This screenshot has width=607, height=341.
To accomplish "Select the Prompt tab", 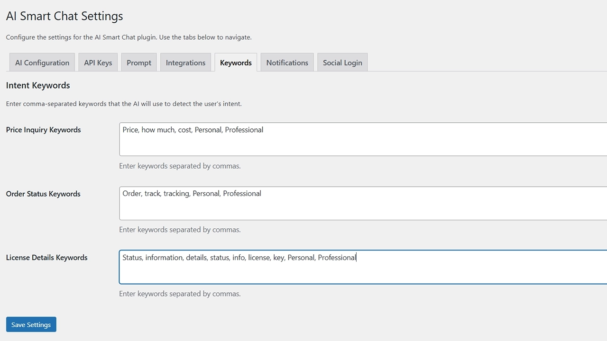I will coord(139,63).
